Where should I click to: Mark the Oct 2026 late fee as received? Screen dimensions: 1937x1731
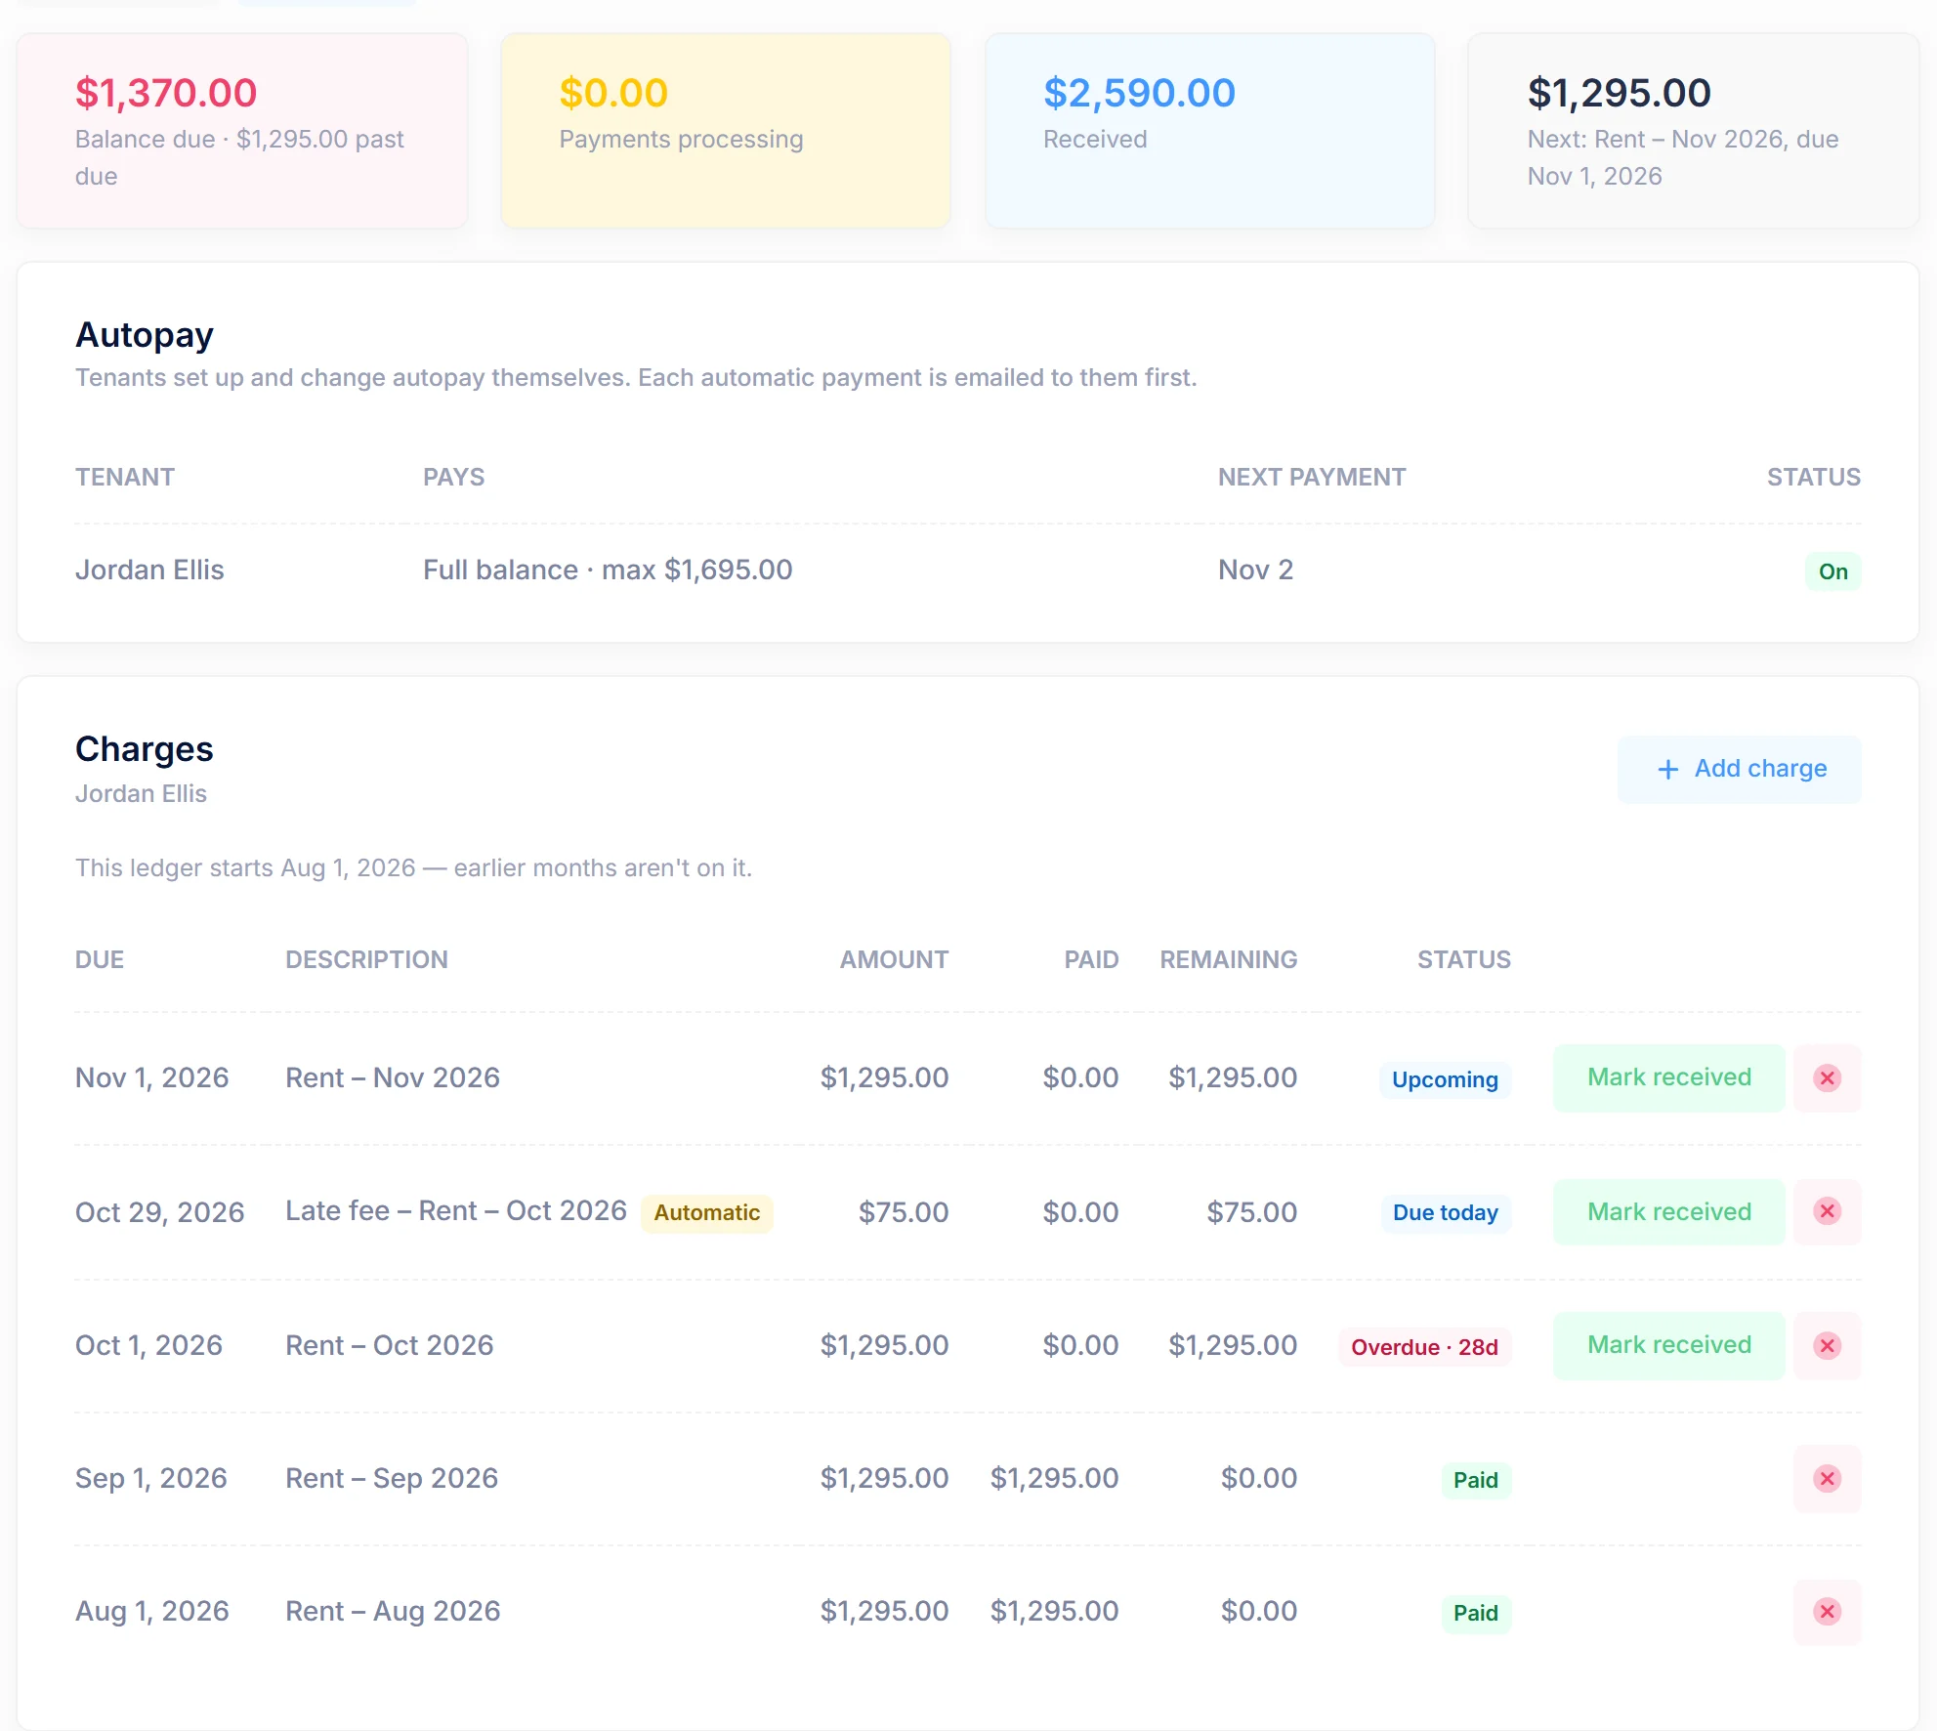coord(1668,1211)
